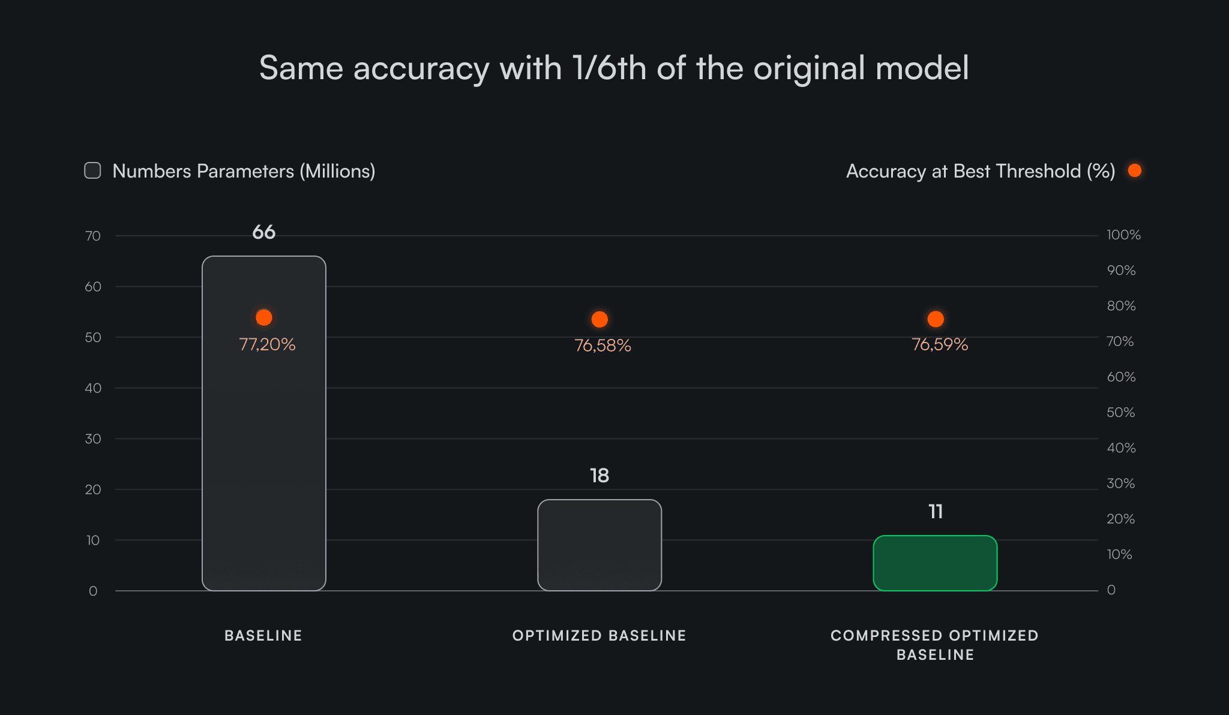Click the 18 value label
The width and height of the screenshot is (1229, 715).
599,476
